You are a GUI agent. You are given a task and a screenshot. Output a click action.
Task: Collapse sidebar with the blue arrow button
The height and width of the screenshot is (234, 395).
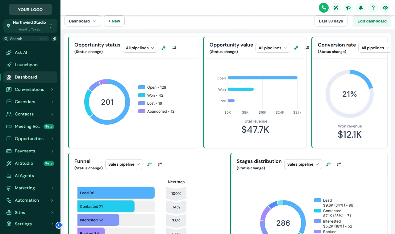point(59,225)
